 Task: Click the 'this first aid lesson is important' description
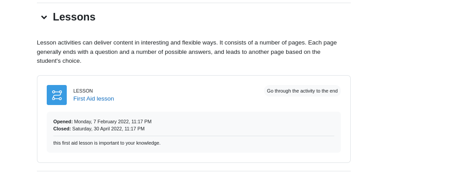(107, 143)
